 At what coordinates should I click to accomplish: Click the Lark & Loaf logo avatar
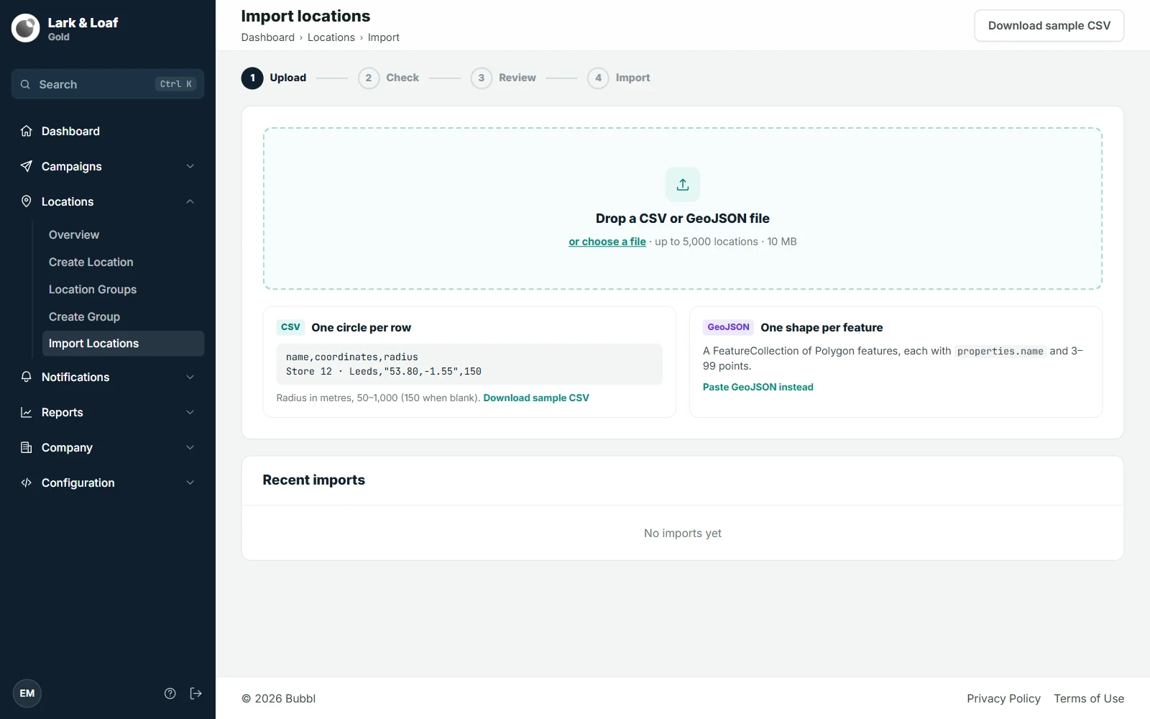(x=26, y=28)
